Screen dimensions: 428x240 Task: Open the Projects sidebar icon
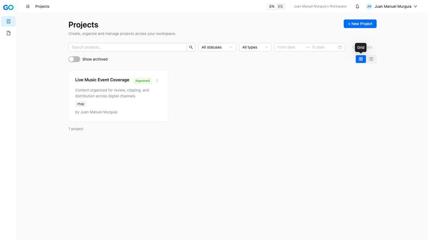pyautogui.click(x=8, y=21)
